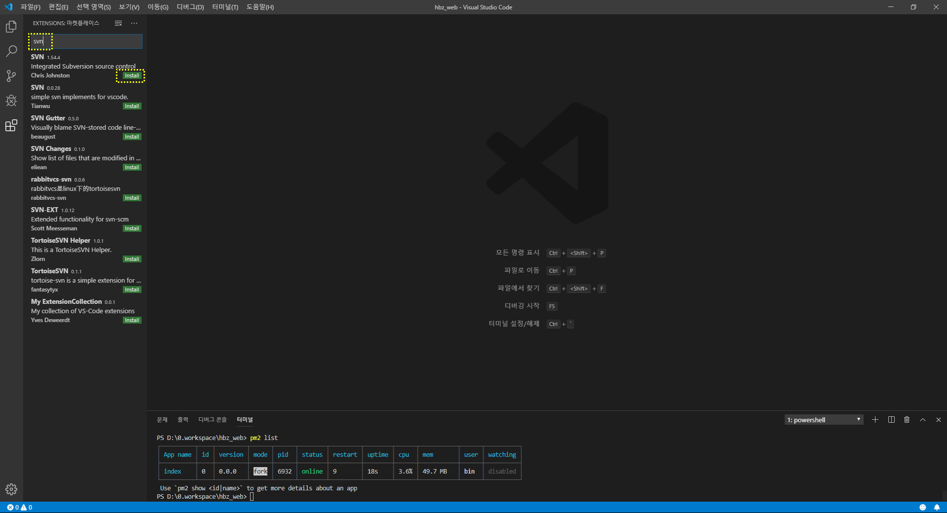This screenshot has width=947, height=513.
Task: Switch to the 출력 panel tab
Action: coord(183,420)
